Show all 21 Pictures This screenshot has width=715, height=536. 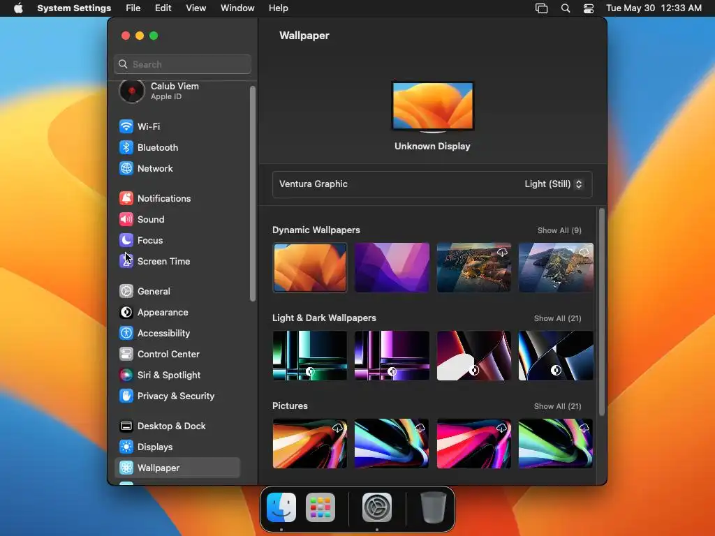pos(558,406)
